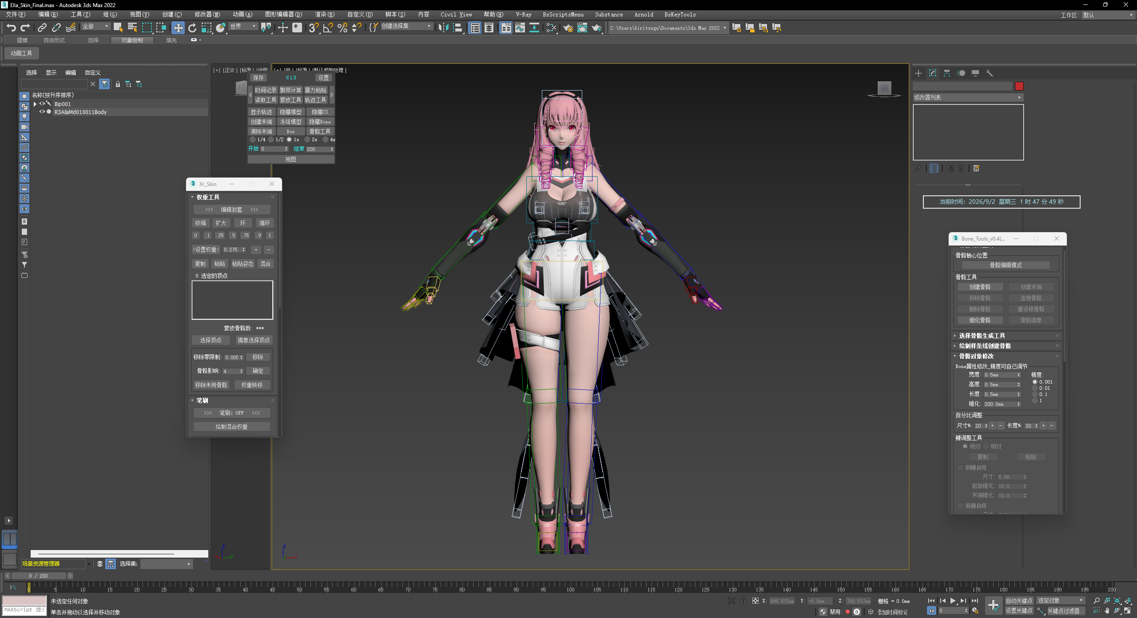The image size is (1137, 618).
Task: Click the Scene Explorer search field
Action: tap(55, 84)
